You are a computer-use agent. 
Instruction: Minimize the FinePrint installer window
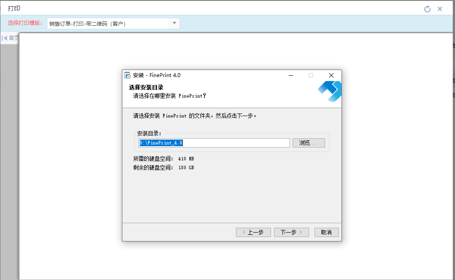click(x=290, y=75)
